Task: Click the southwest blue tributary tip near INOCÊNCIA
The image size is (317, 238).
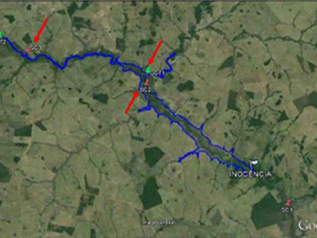Action: coord(180,161)
